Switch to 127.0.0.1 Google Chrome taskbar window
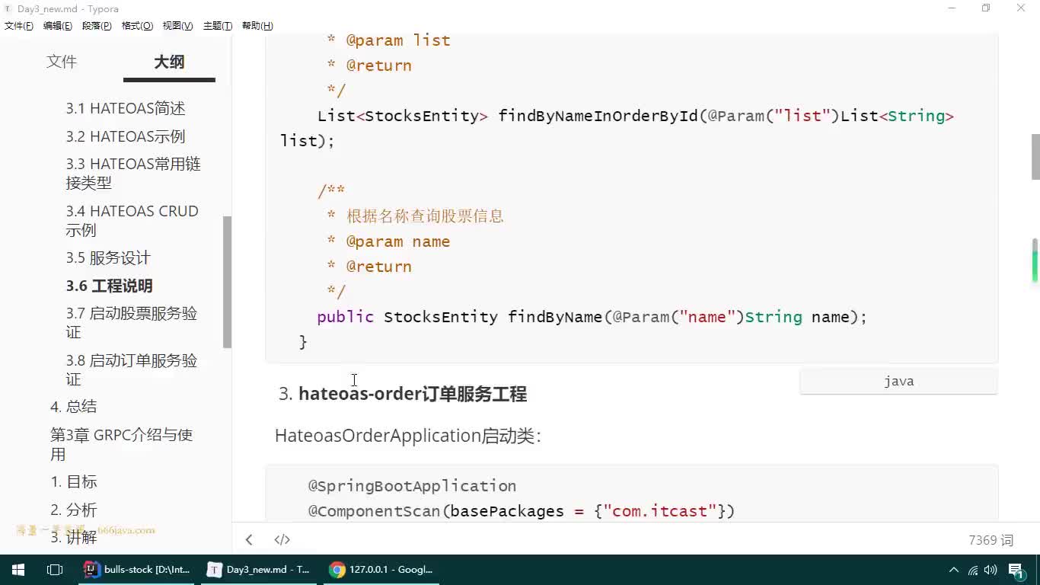This screenshot has width=1040, height=585. pos(381,570)
